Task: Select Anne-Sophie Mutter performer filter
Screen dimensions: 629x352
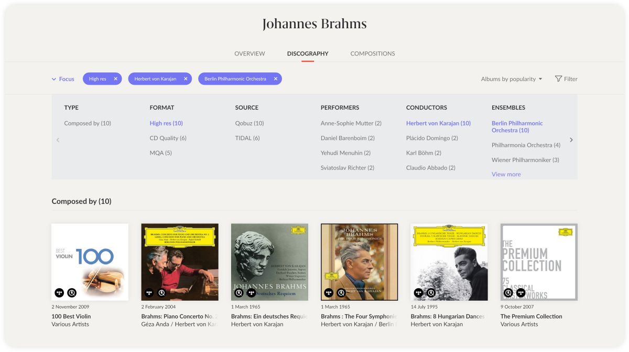Action: tap(351, 123)
